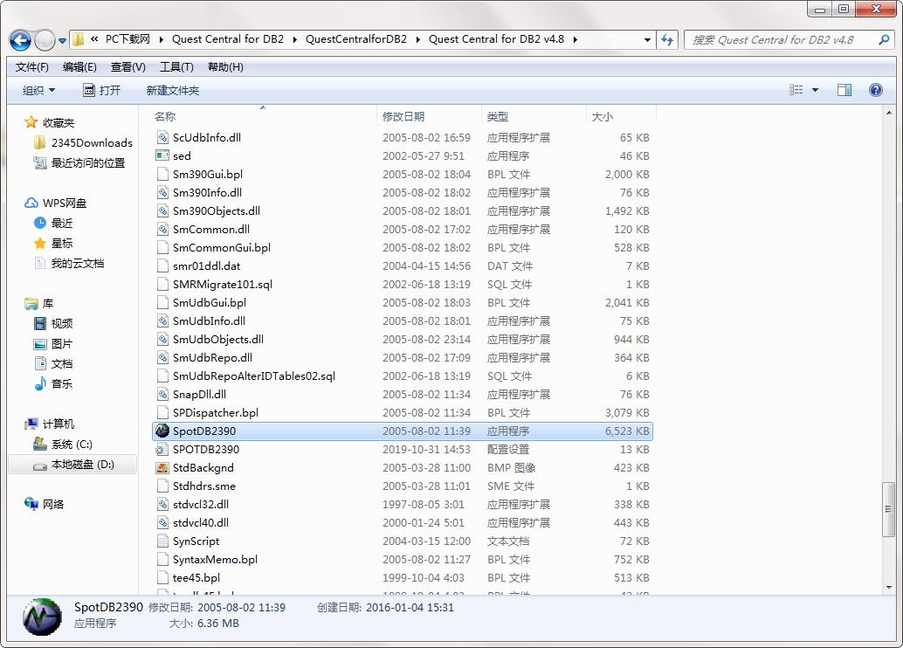Select the SnapDll.dll file icon

[x=162, y=395]
